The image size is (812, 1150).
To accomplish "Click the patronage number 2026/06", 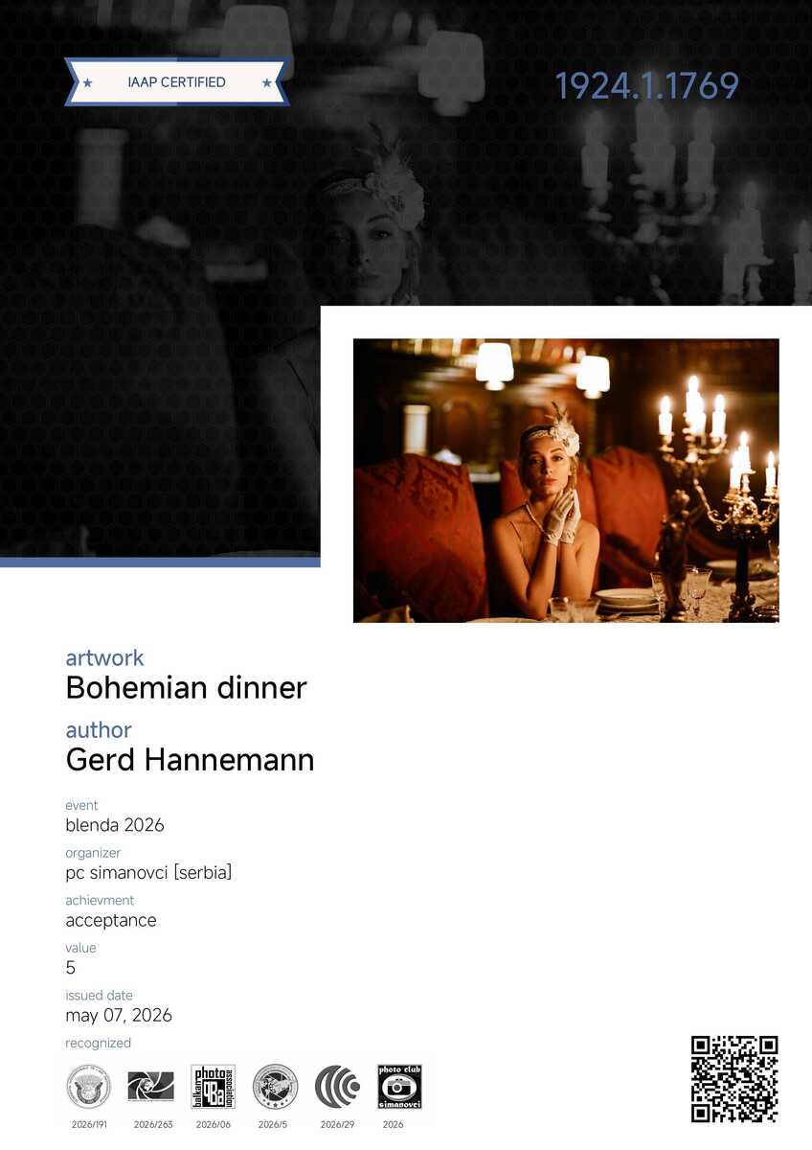I will pos(213,1124).
